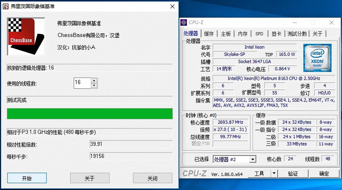This screenshot has width=342, height=190.
Task: Open the 主板 tab in CPU-Z
Action: click(x=226, y=34)
